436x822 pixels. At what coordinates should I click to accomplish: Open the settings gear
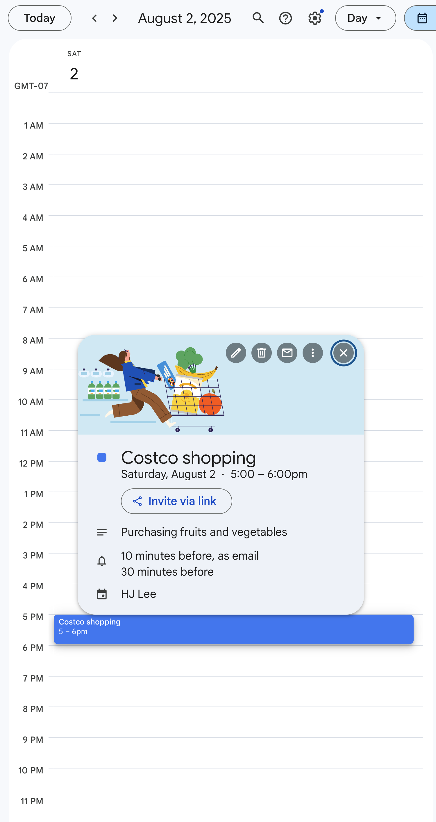tap(315, 18)
